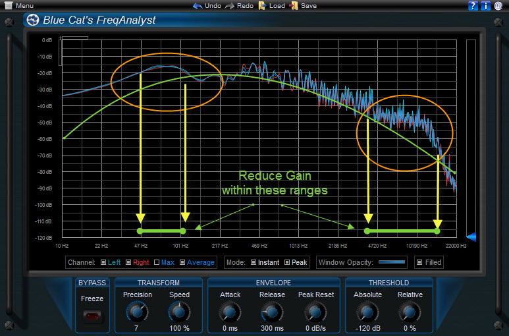Open help with the question mark icon

(473, 5)
